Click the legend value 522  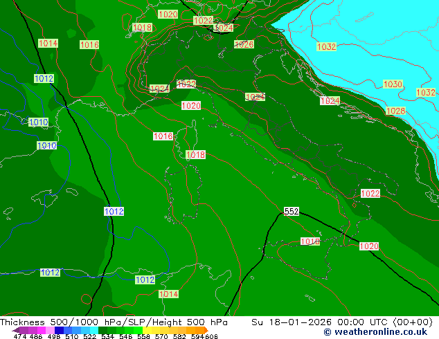click(89, 336)
